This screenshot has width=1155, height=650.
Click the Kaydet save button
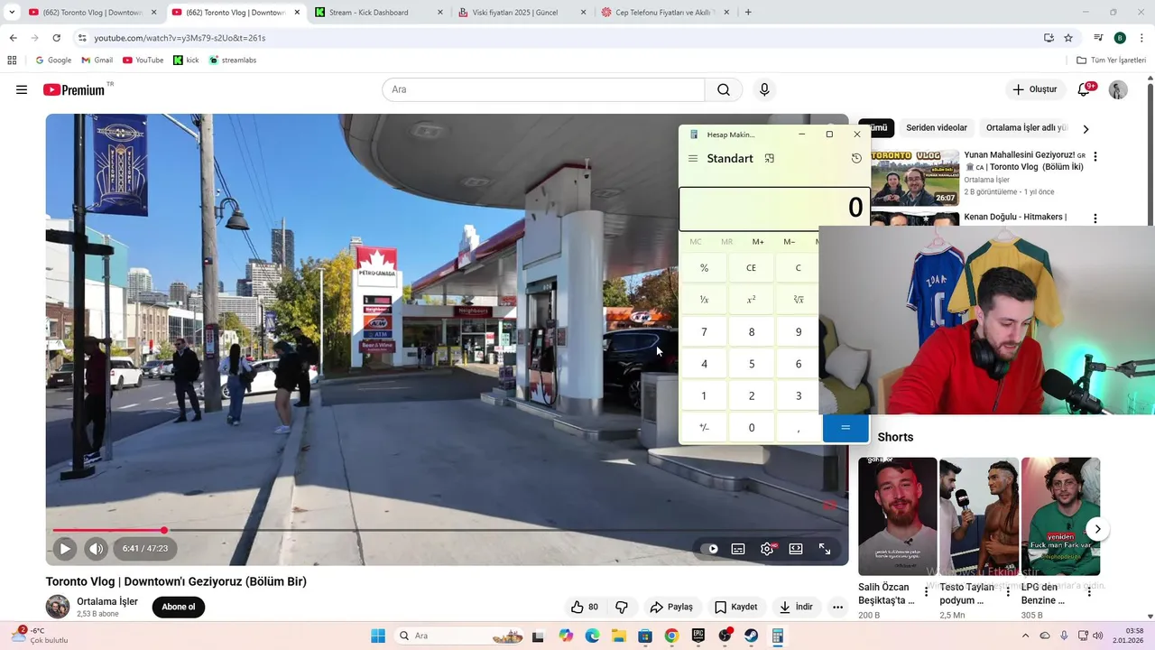[735, 607]
